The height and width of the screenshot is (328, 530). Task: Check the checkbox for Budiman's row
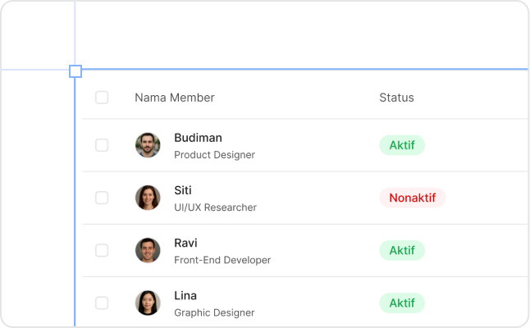(x=102, y=145)
